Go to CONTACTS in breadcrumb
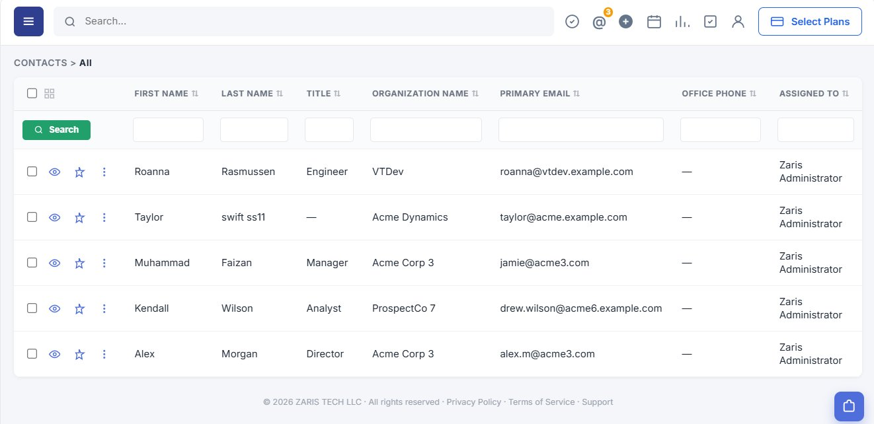Image resolution: width=874 pixels, height=424 pixels. click(x=40, y=63)
